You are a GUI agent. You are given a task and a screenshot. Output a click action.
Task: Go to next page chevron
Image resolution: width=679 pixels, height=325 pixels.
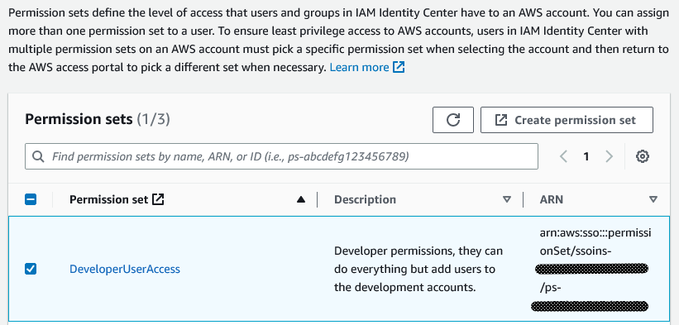[x=610, y=156]
